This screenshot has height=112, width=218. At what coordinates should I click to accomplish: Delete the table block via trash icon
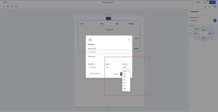109,19
